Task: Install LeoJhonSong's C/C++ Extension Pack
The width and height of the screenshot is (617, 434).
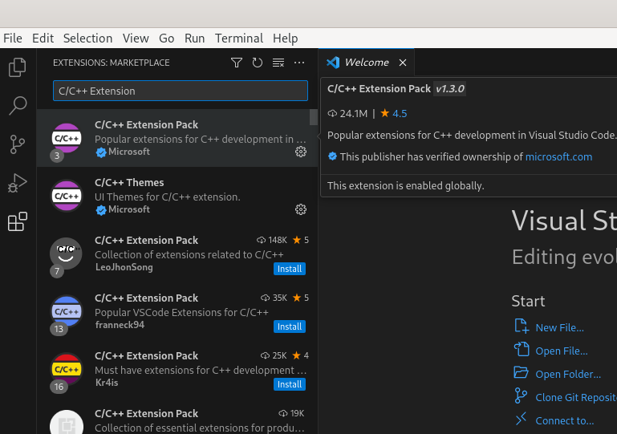Action: 290,269
